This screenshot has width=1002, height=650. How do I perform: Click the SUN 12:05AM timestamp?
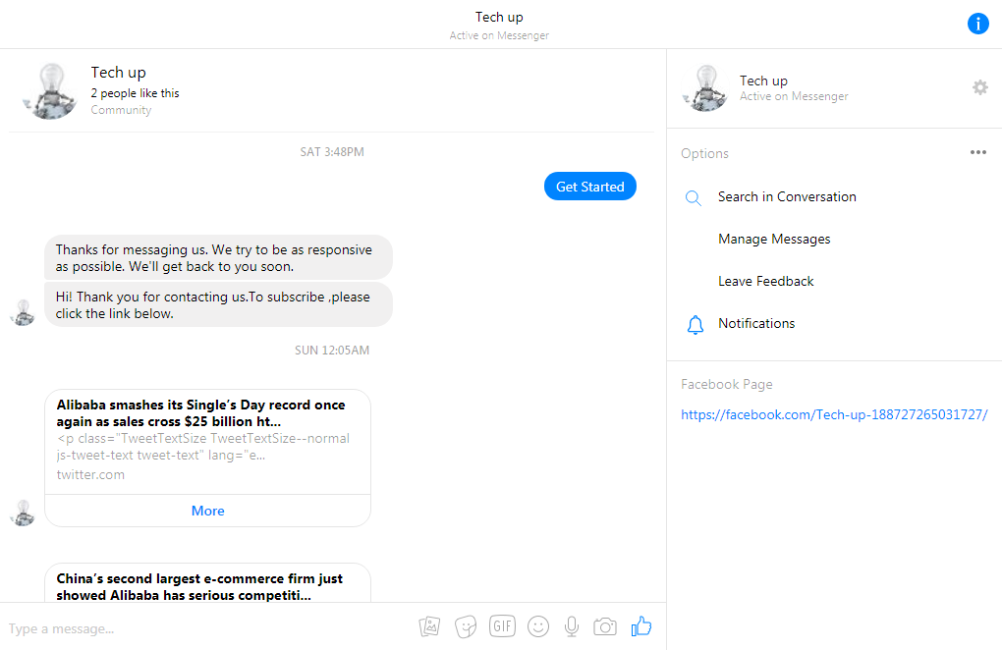[x=332, y=350]
